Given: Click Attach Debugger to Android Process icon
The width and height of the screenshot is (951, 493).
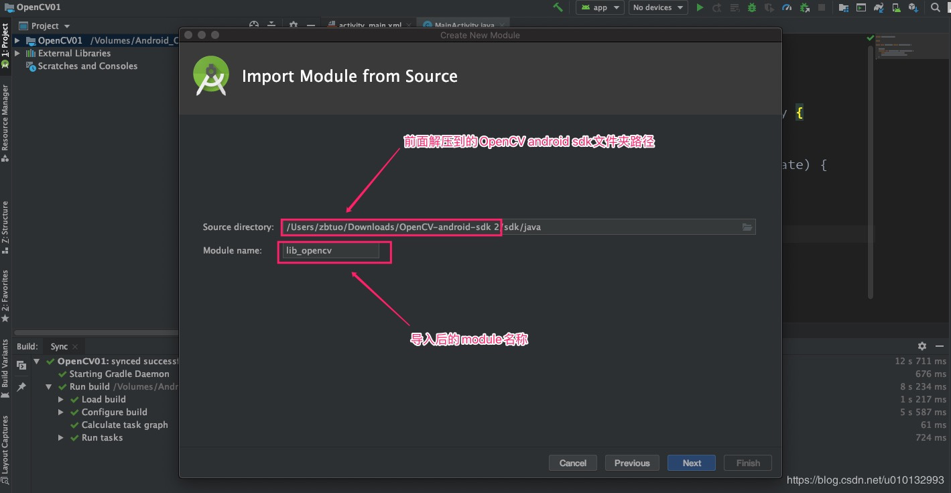Looking at the screenshot, I should click(x=804, y=7).
